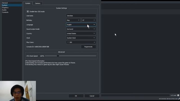Image resolution: width=180 pixels, height=101 pixels.
Task: Open the Language dropdown set to English
Action: pyautogui.click(x=81, y=25)
